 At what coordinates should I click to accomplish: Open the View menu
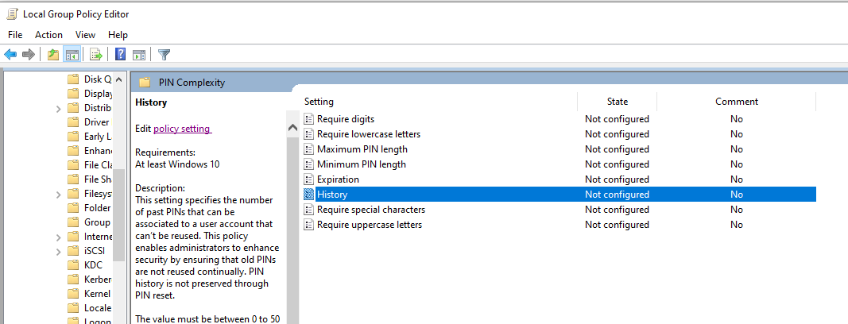(86, 35)
